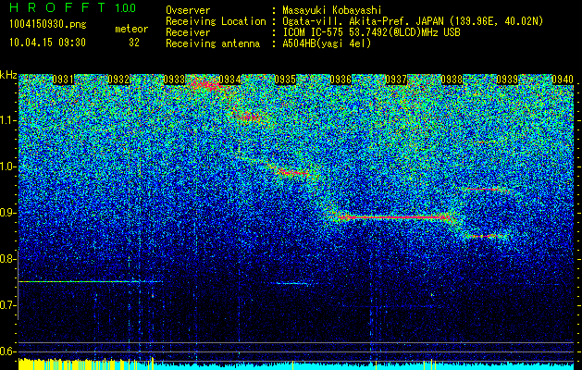The image size is (582, 370).
Task: Click the 0938 time marker
Action: point(452,80)
